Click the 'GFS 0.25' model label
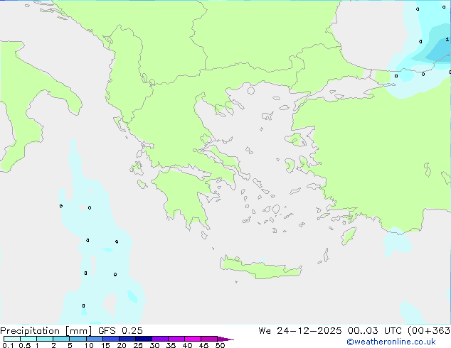 point(120,331)
